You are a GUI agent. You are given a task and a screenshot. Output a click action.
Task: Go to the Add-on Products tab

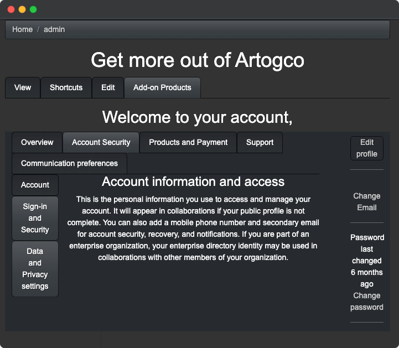pos(162,87)
